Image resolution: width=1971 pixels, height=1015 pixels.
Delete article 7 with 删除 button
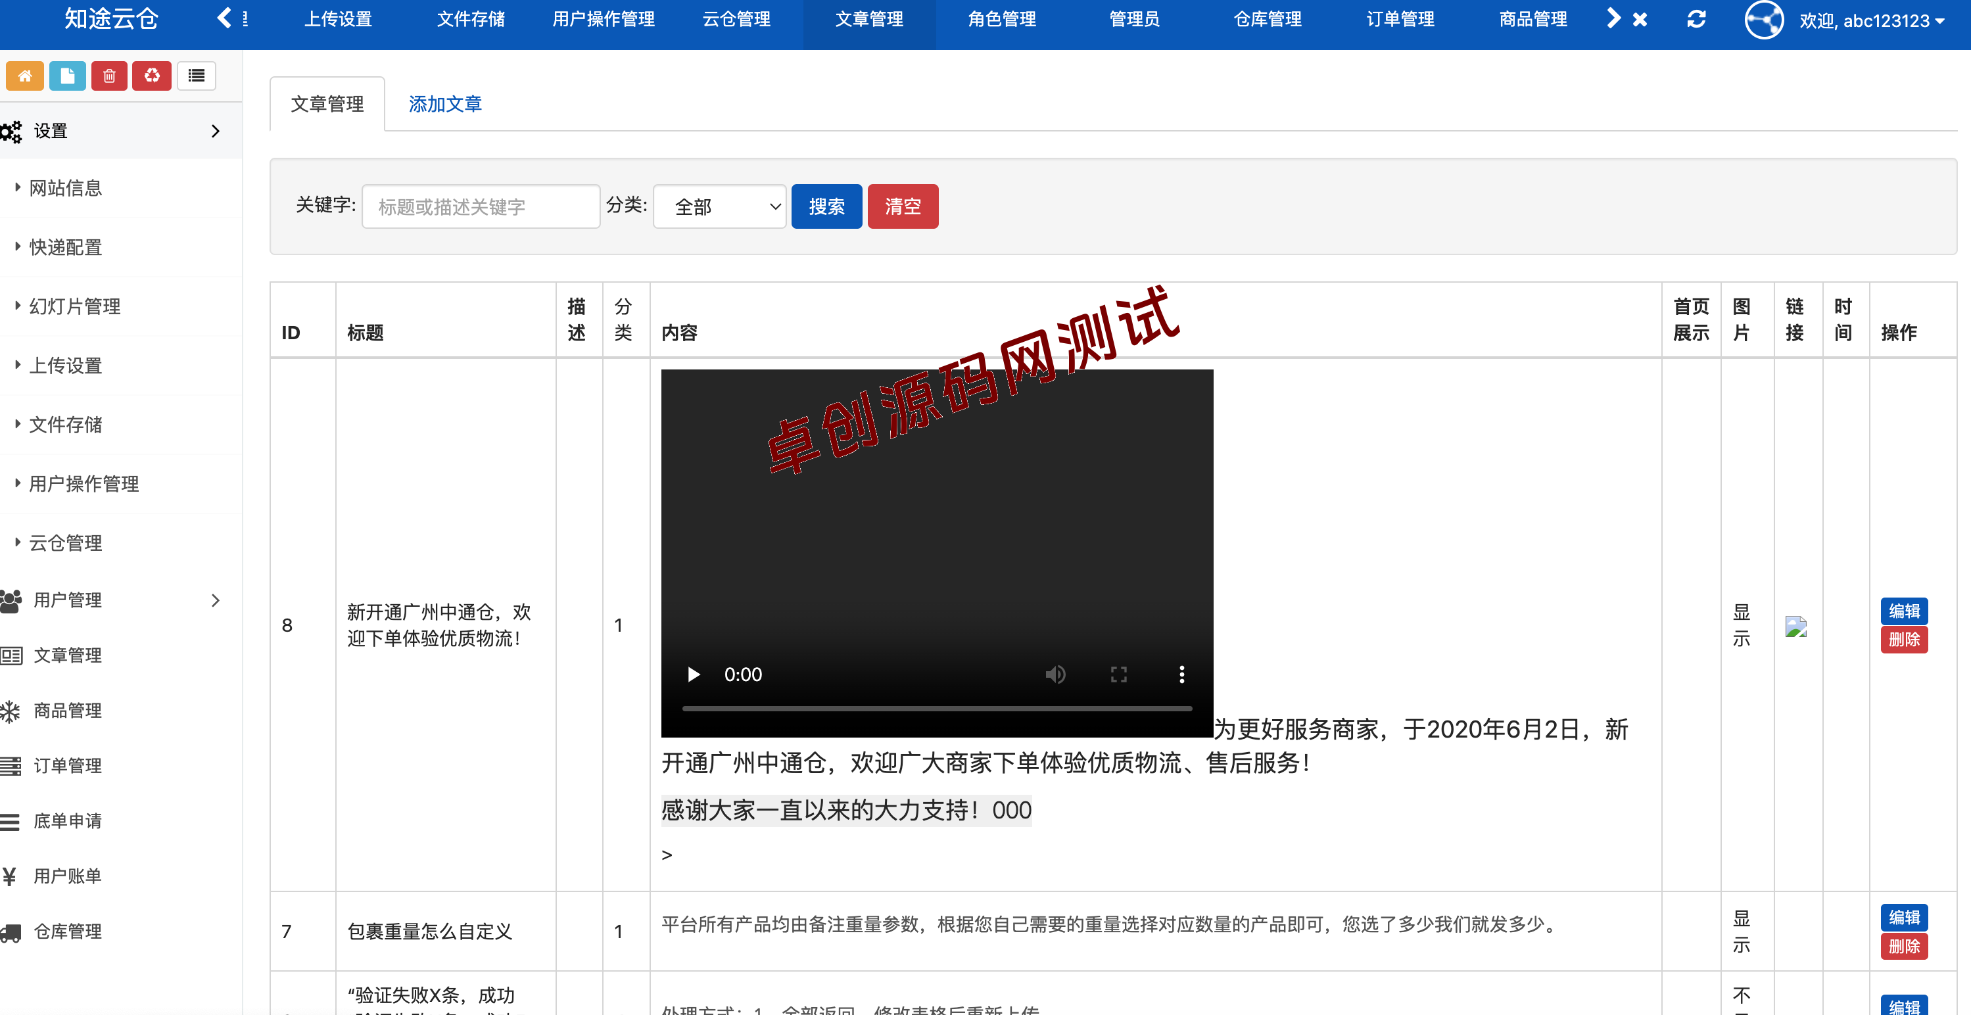(x=1904, y=946)
